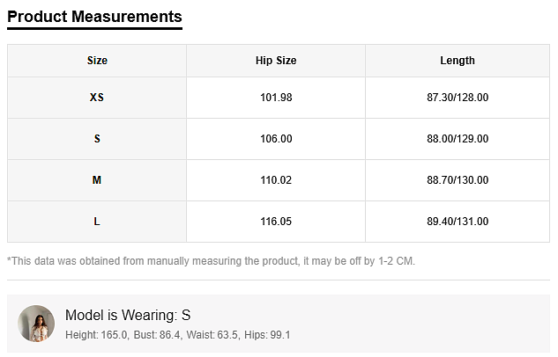Click the M size row label
The image size is (558, 357).
tap(97, 180)
